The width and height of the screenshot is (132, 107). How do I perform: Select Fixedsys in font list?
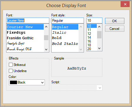25,33
